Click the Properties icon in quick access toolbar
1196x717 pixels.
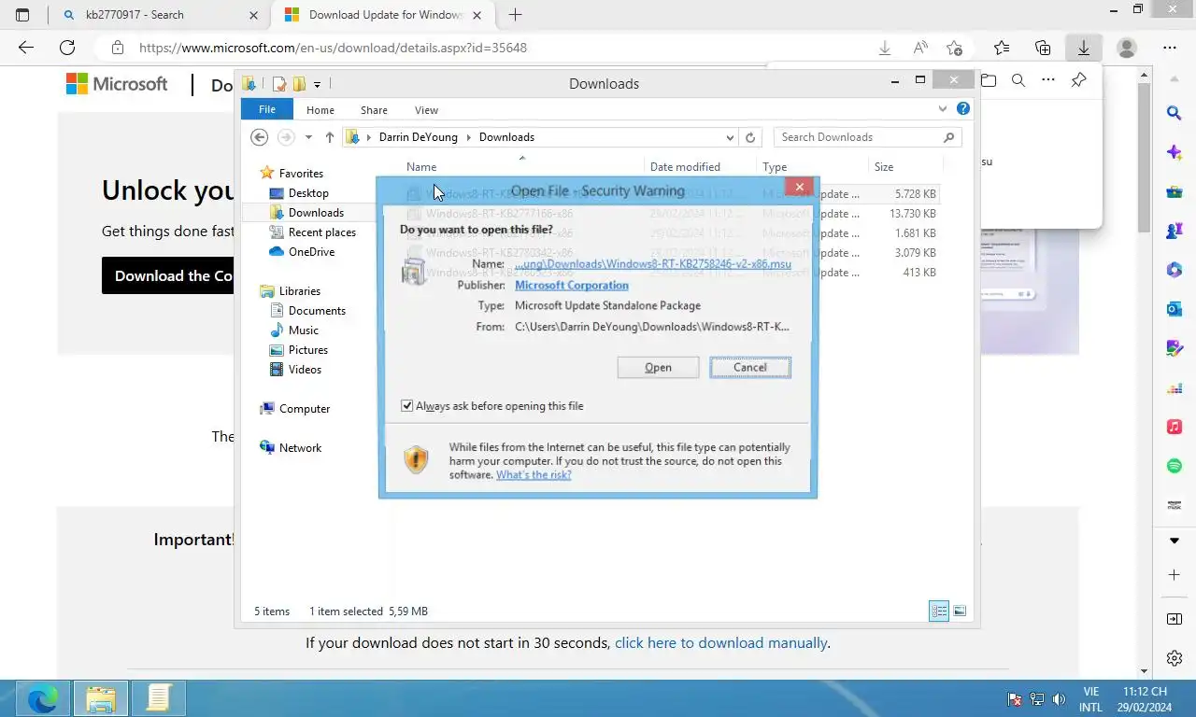[x=278, y=84]
